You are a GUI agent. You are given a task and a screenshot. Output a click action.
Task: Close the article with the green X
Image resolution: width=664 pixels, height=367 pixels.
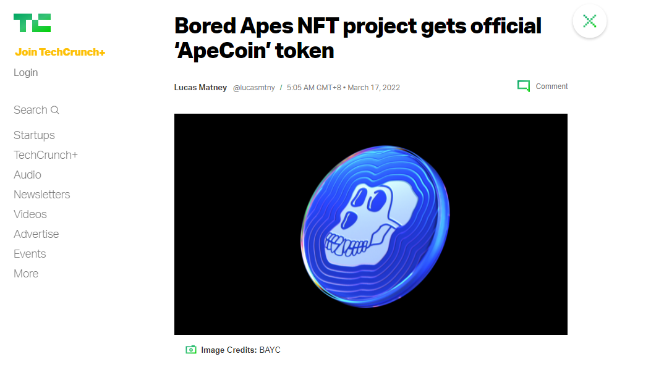point(589,21)
